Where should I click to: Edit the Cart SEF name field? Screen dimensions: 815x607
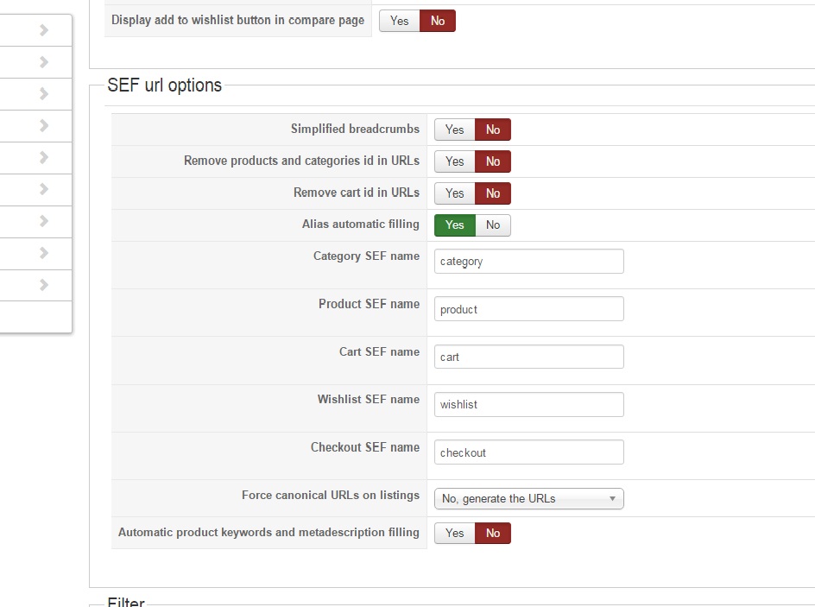528,357
